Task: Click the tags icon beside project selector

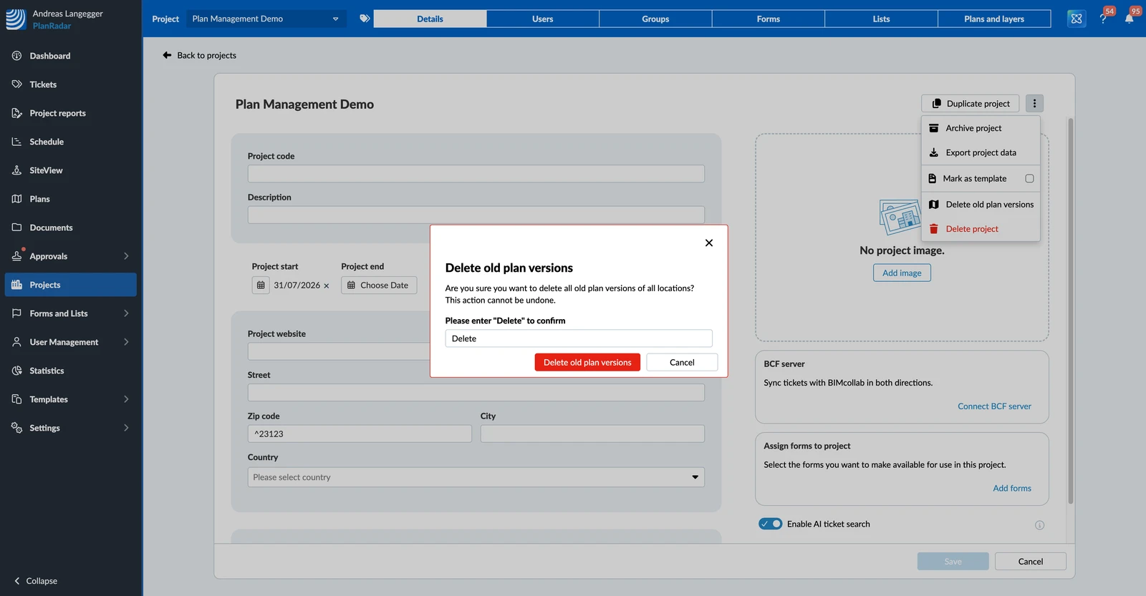Action: 365,19
